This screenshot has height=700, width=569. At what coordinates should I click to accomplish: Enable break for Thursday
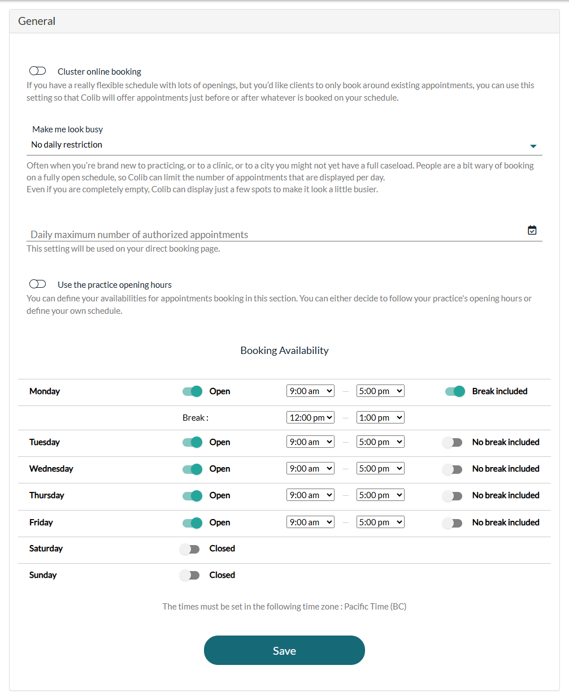point(452,496)
